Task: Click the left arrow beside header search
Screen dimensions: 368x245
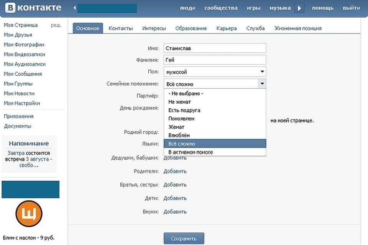Action: click(75, 8)
